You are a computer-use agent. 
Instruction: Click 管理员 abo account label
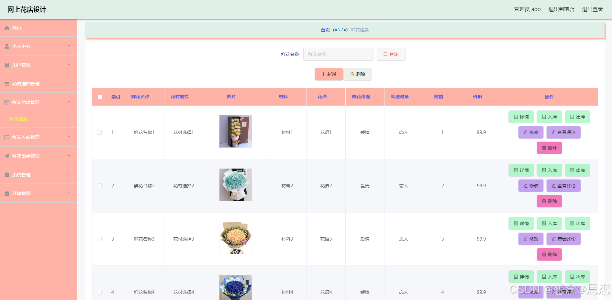point(527,9)
